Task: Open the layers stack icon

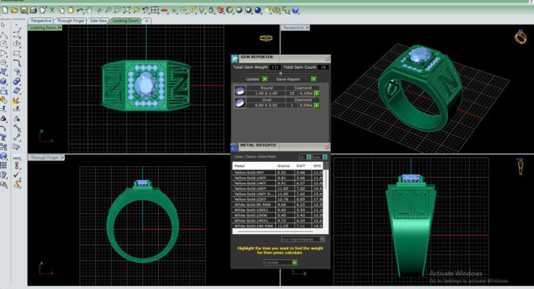Action: (220, 11)
